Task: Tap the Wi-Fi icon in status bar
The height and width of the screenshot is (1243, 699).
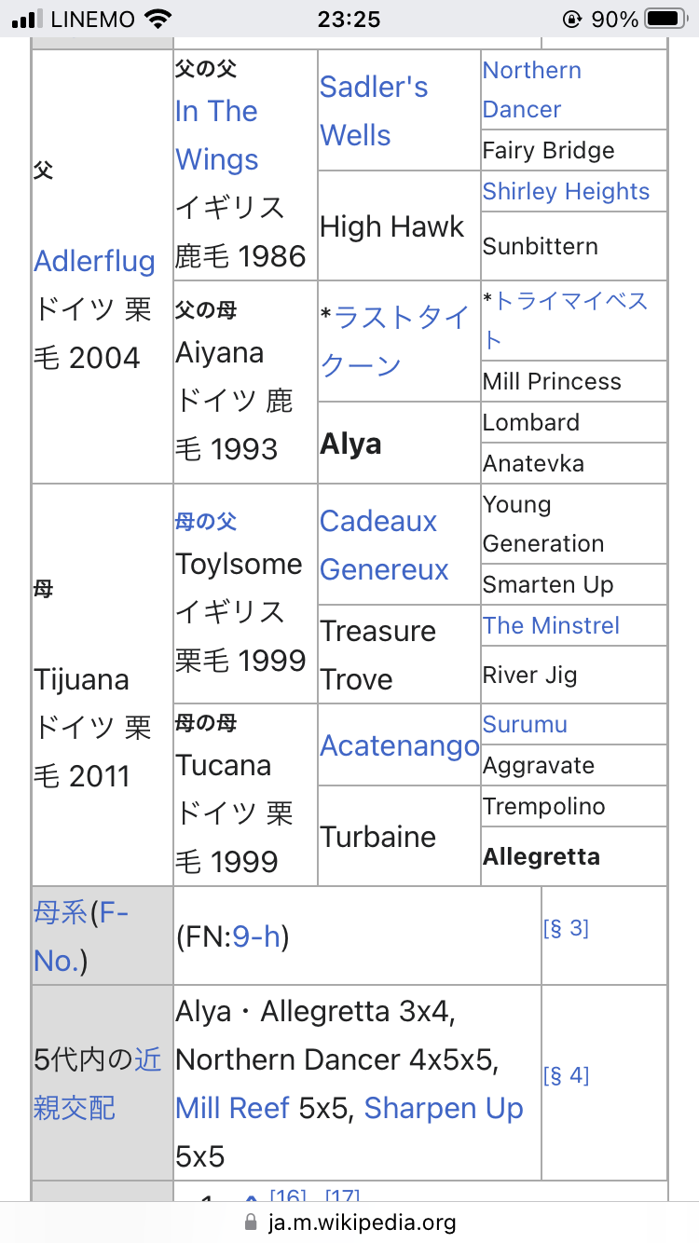Action: pyautogui.click(x=159, y=20)
